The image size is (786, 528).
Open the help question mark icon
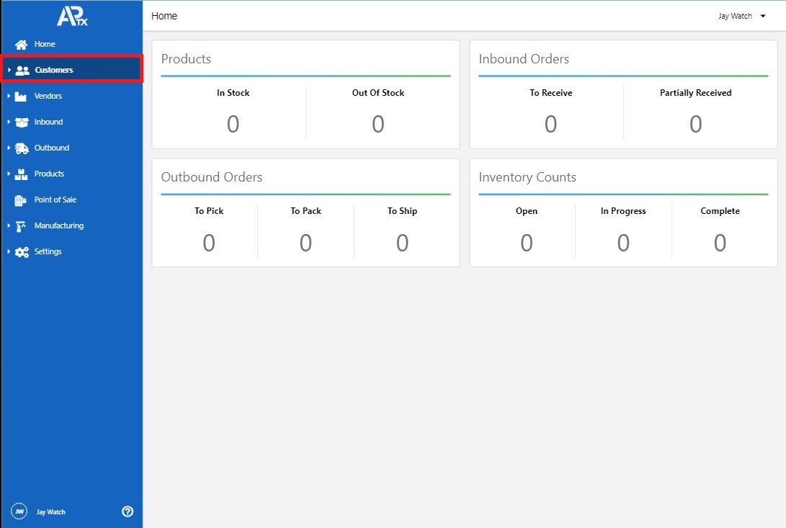pyautogui.click(x=128, y=511)
